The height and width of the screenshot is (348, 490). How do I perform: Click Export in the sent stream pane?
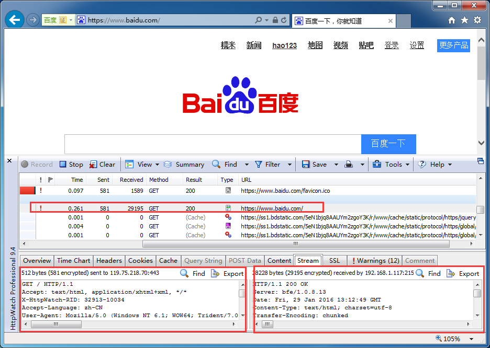(227, 273)
